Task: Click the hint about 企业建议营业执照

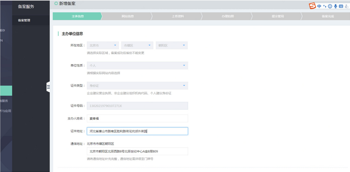Action: [x=129, y=93]
